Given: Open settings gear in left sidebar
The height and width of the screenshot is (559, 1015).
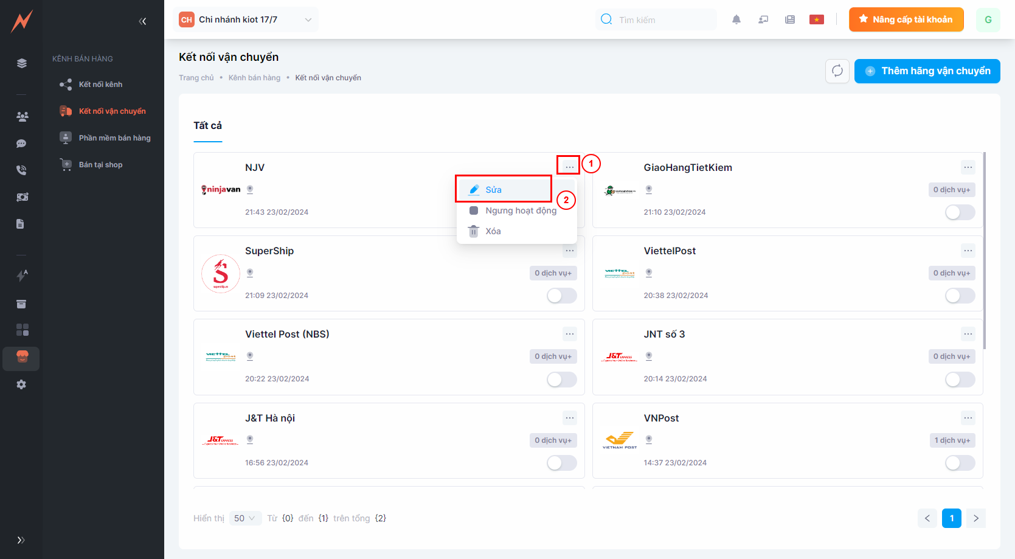Looking at the screenshot, I should [x=22, y=384].
